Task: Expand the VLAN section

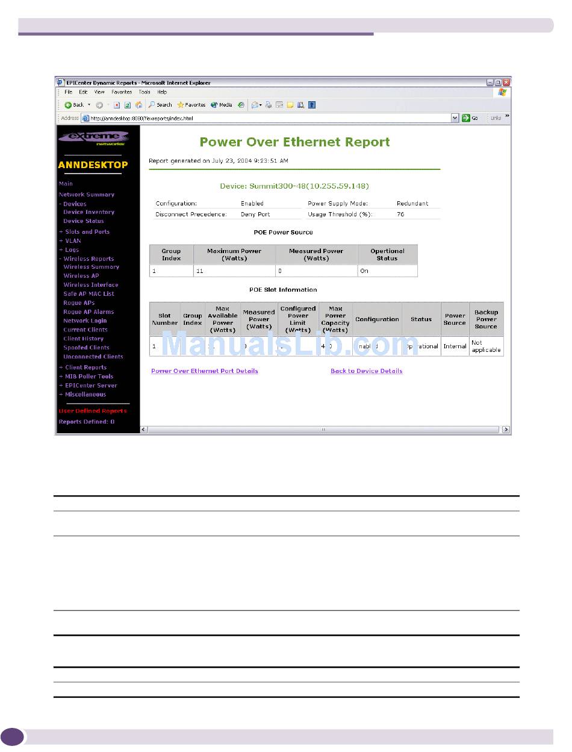Action: pyautogui.click(x=70, y=241)
